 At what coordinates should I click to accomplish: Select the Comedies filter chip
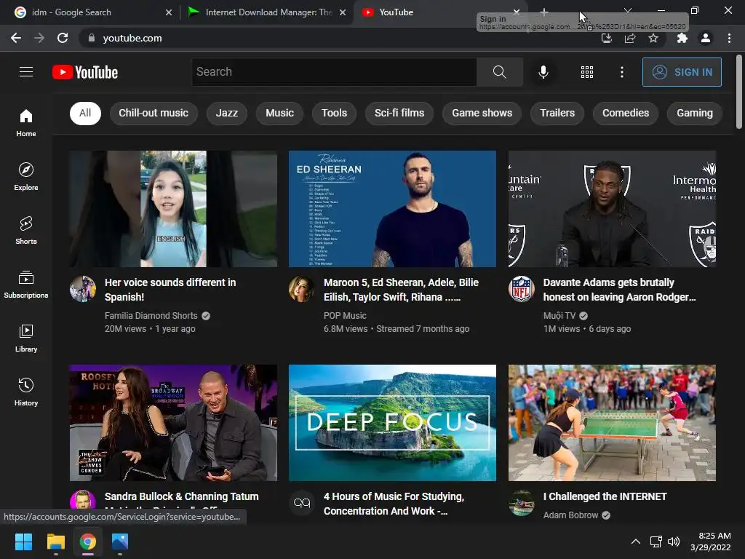pos(625,113)
